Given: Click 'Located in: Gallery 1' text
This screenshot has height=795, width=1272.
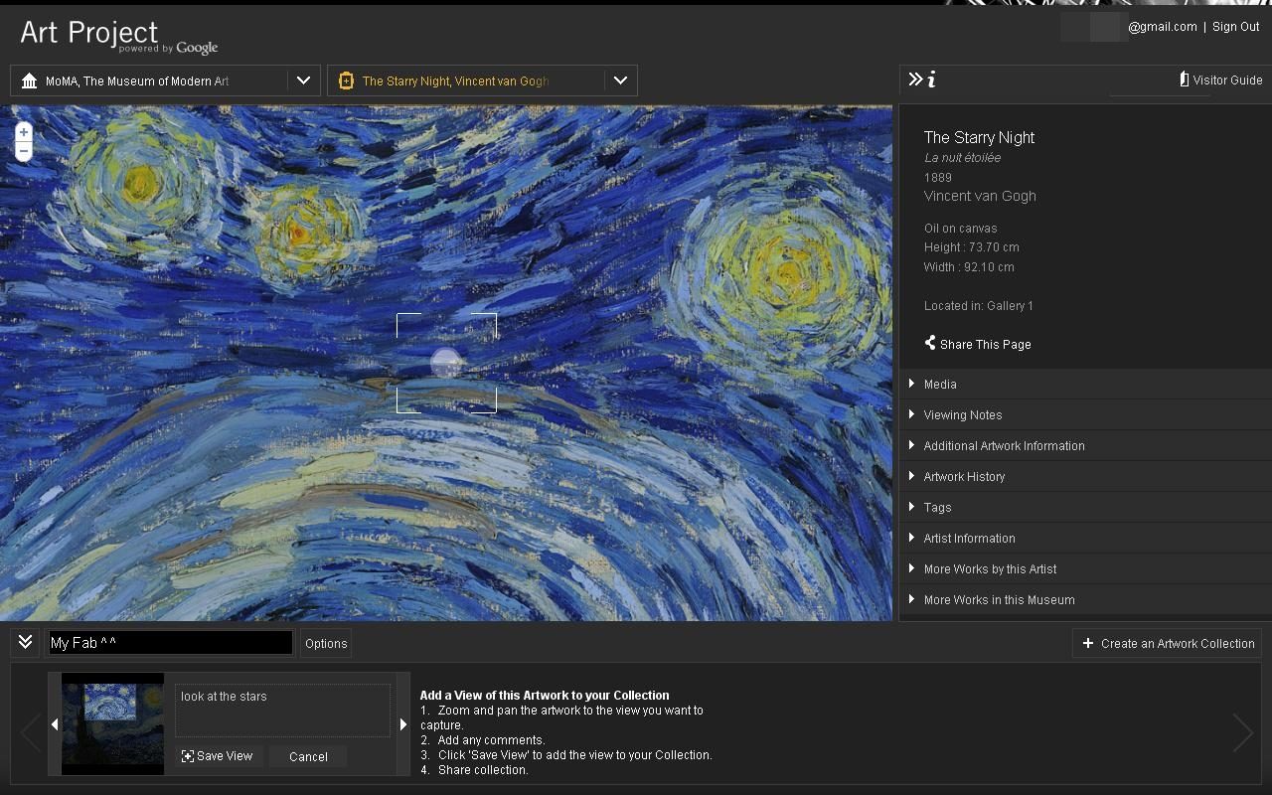Looking at the screenshot, I should pos(979,306).
